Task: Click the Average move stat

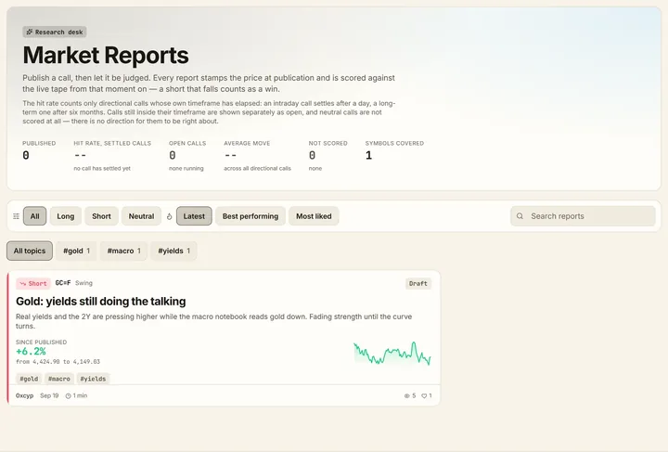Action: click(257, 156)
